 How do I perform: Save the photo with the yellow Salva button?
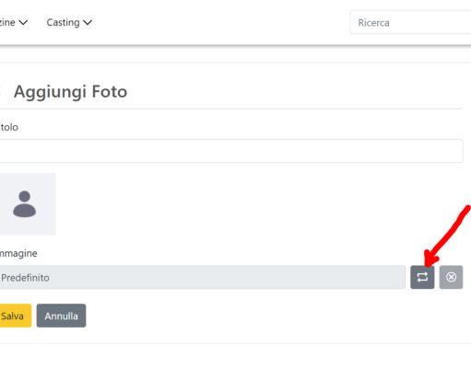(16, 316)
